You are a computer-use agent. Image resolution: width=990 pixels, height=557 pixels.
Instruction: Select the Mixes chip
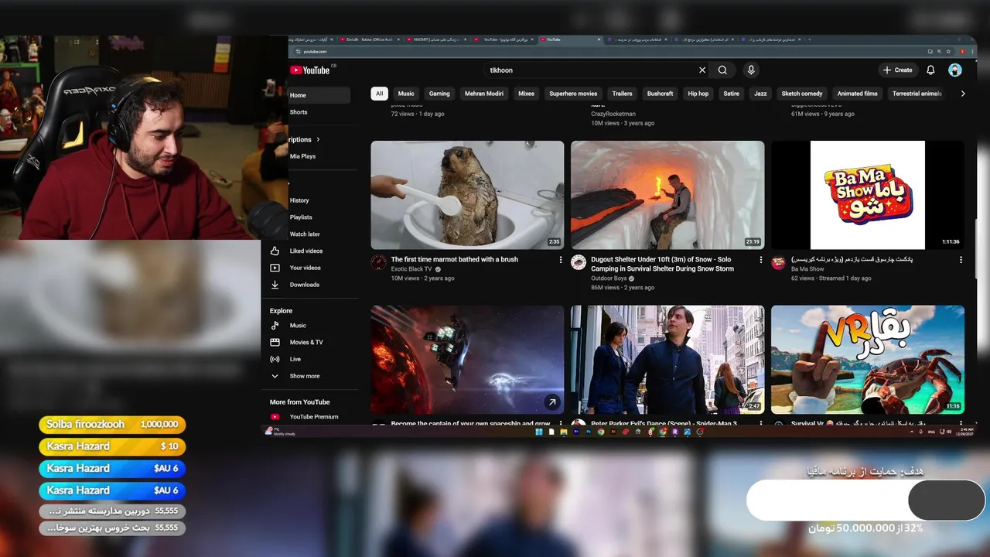pos(526,94)
